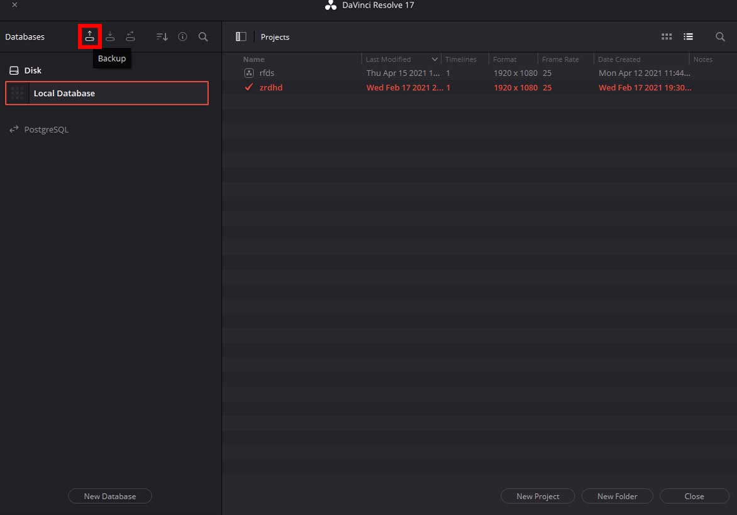This screenshot has height=515, width=737.
Task: Toggle the databases sidebar panel
Action: (x=241, y=37)
